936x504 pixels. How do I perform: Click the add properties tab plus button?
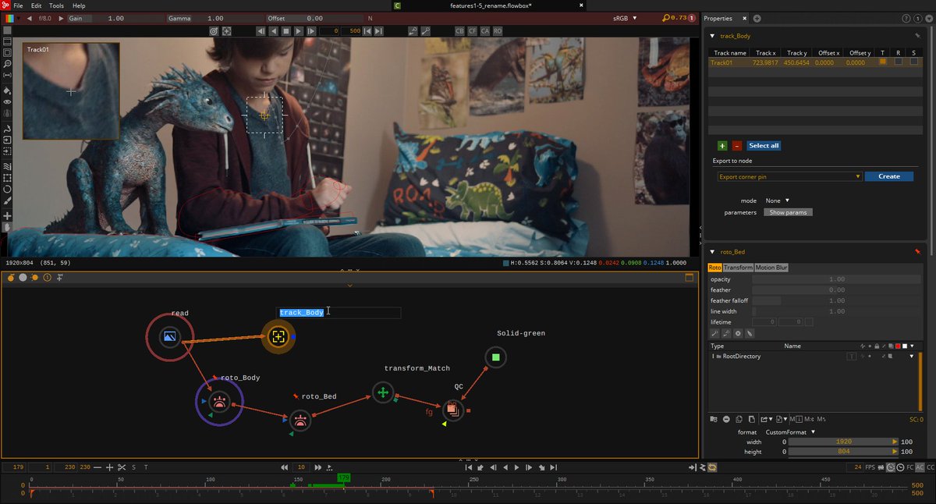(x=757, y=18)
